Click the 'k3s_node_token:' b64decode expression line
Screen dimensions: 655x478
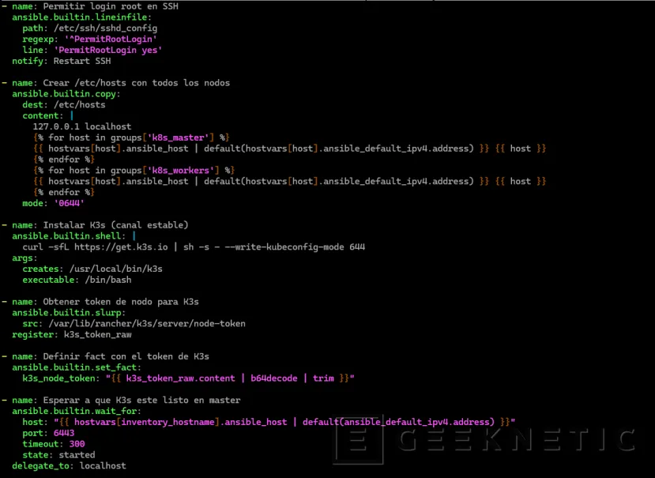188,378
